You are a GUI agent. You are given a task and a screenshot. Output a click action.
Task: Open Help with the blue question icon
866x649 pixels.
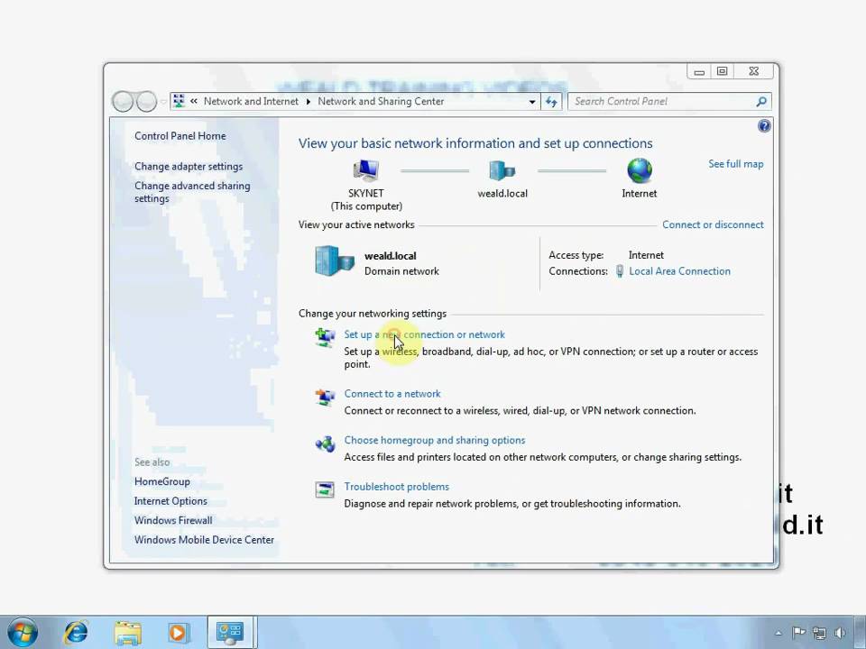pyautogui.click(x=764, y=126)
